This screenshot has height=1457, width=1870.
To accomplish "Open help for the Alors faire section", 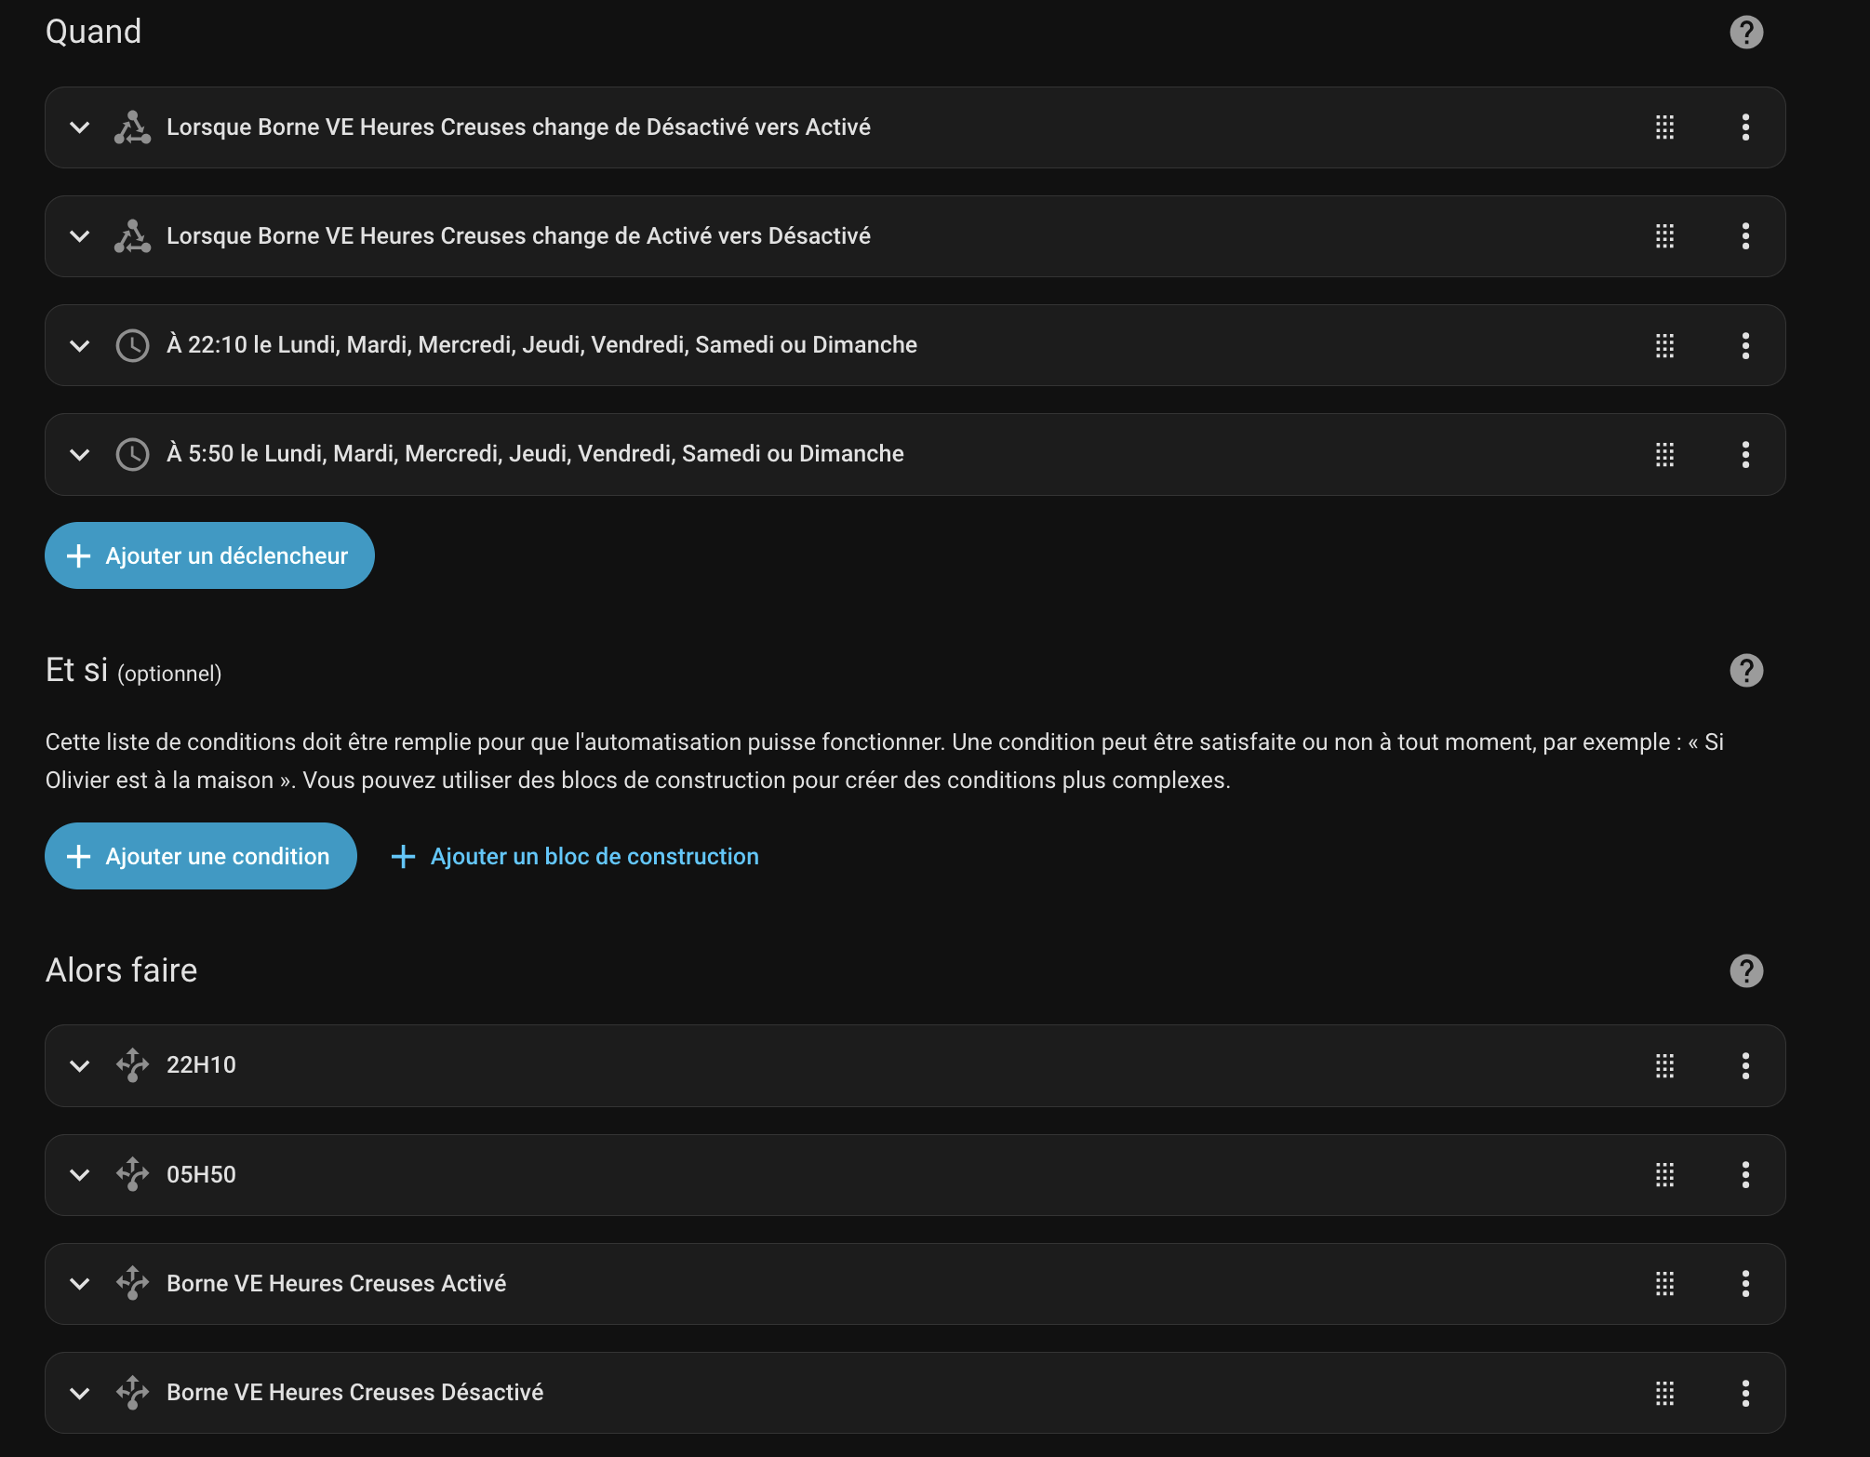I will click(x=1745, y=971).
